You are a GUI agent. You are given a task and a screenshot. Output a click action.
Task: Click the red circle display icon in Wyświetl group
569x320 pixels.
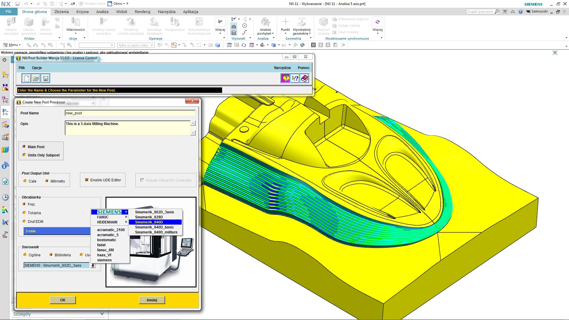coord(244,26)
